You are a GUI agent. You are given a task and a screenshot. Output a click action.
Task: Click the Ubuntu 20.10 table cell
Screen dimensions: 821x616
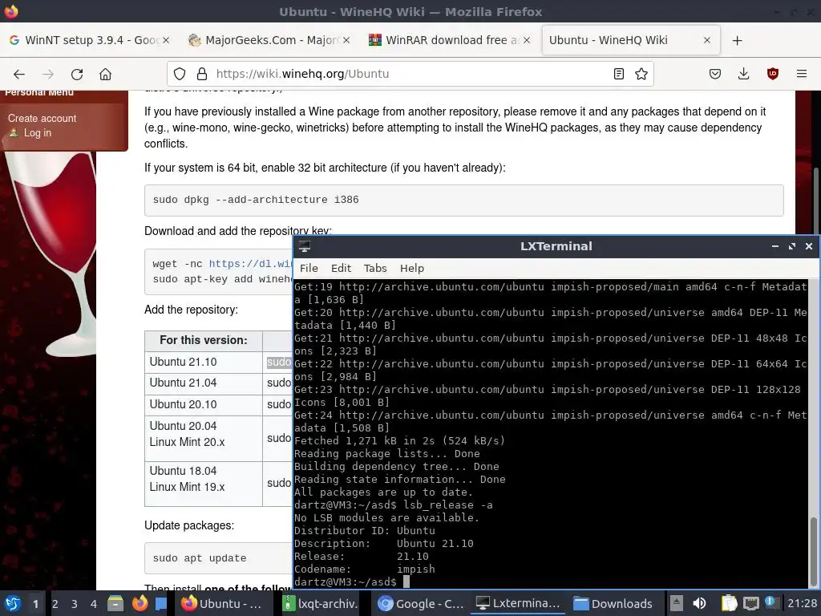tap(203, 404)
